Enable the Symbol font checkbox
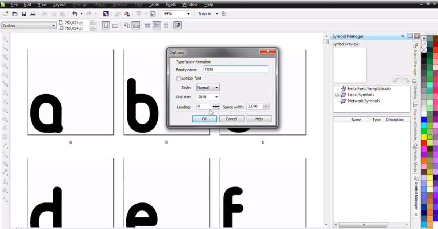 178,78
